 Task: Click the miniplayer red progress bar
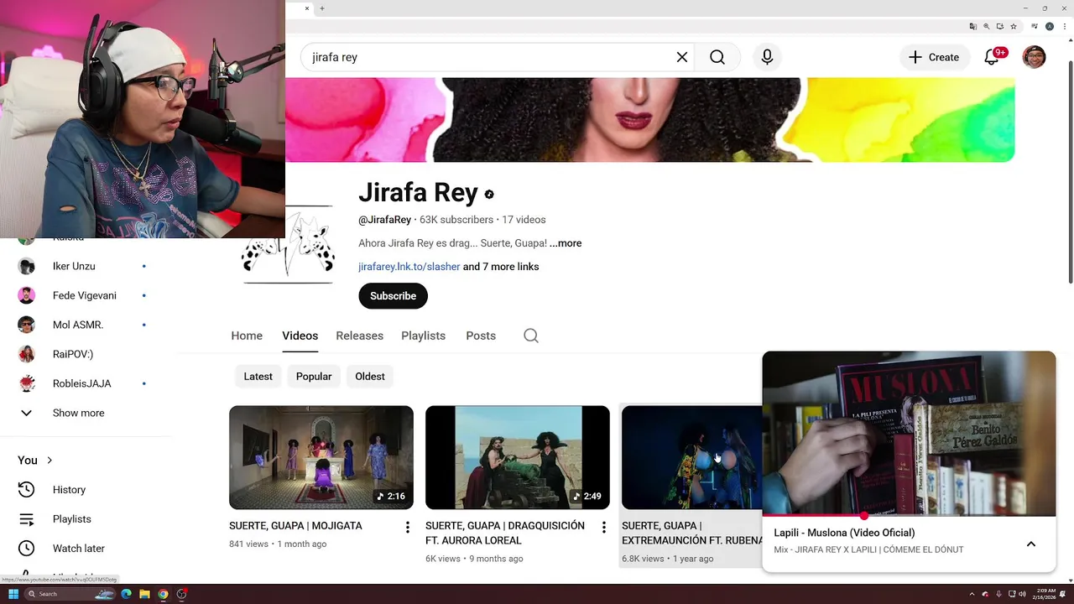point(909,515)
